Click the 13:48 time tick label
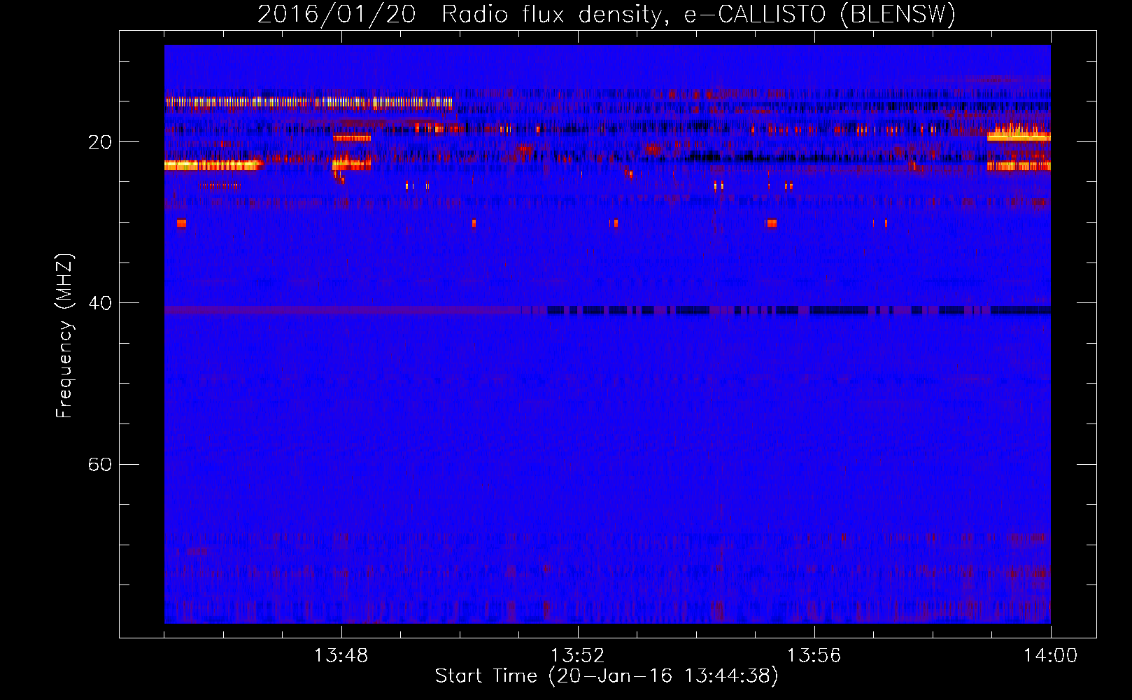Image resolution: width=1132 pixels, height=700 pixels. click(x=341, y=656)
